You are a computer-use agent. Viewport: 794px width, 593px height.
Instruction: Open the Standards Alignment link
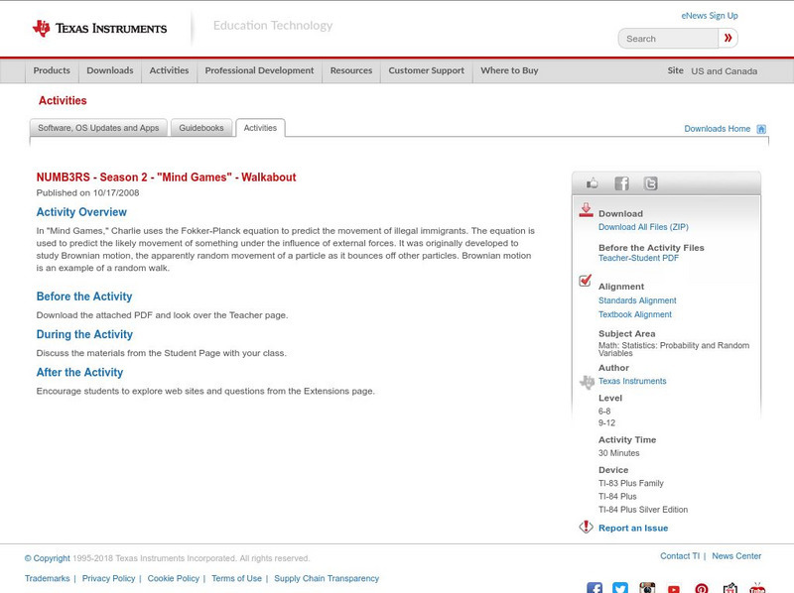coord(637,300)
